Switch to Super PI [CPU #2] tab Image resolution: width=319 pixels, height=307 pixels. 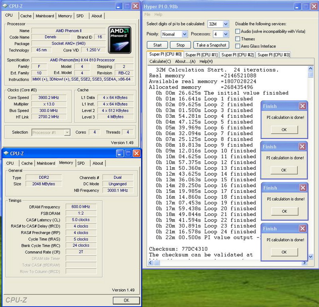pos(237,55)
